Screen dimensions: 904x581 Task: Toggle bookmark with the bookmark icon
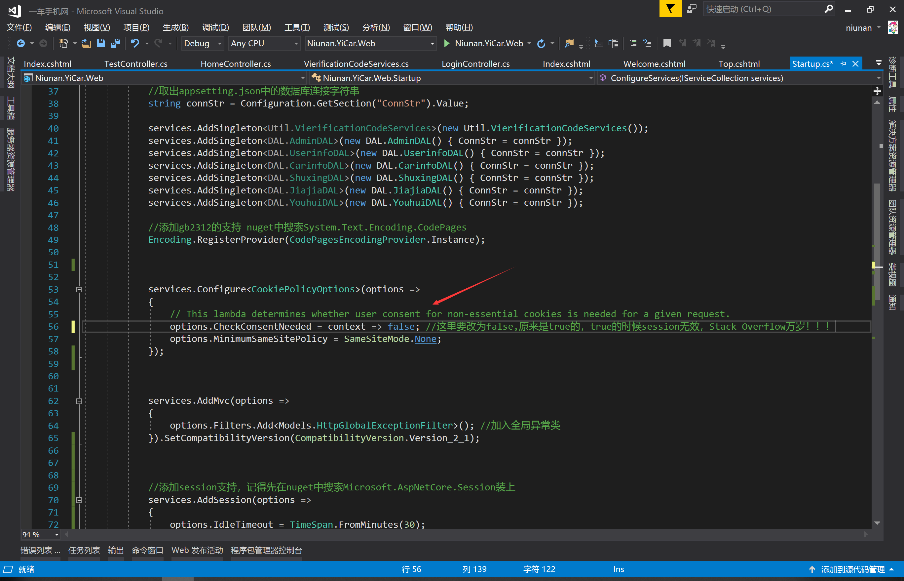[666, 43]
